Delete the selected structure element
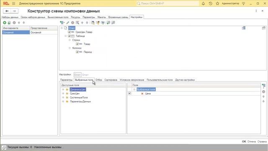Viewport: 268px width, 151px height. [72, 23]
